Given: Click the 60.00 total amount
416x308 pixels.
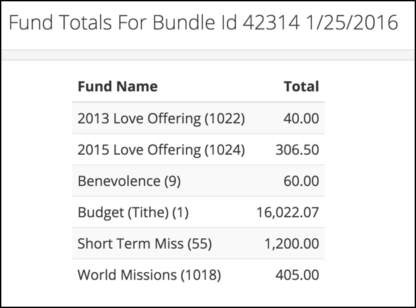Looking at the screenshot, I should [301, 181].
